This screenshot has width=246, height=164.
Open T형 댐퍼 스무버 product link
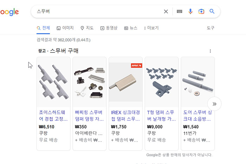(162, 116)
